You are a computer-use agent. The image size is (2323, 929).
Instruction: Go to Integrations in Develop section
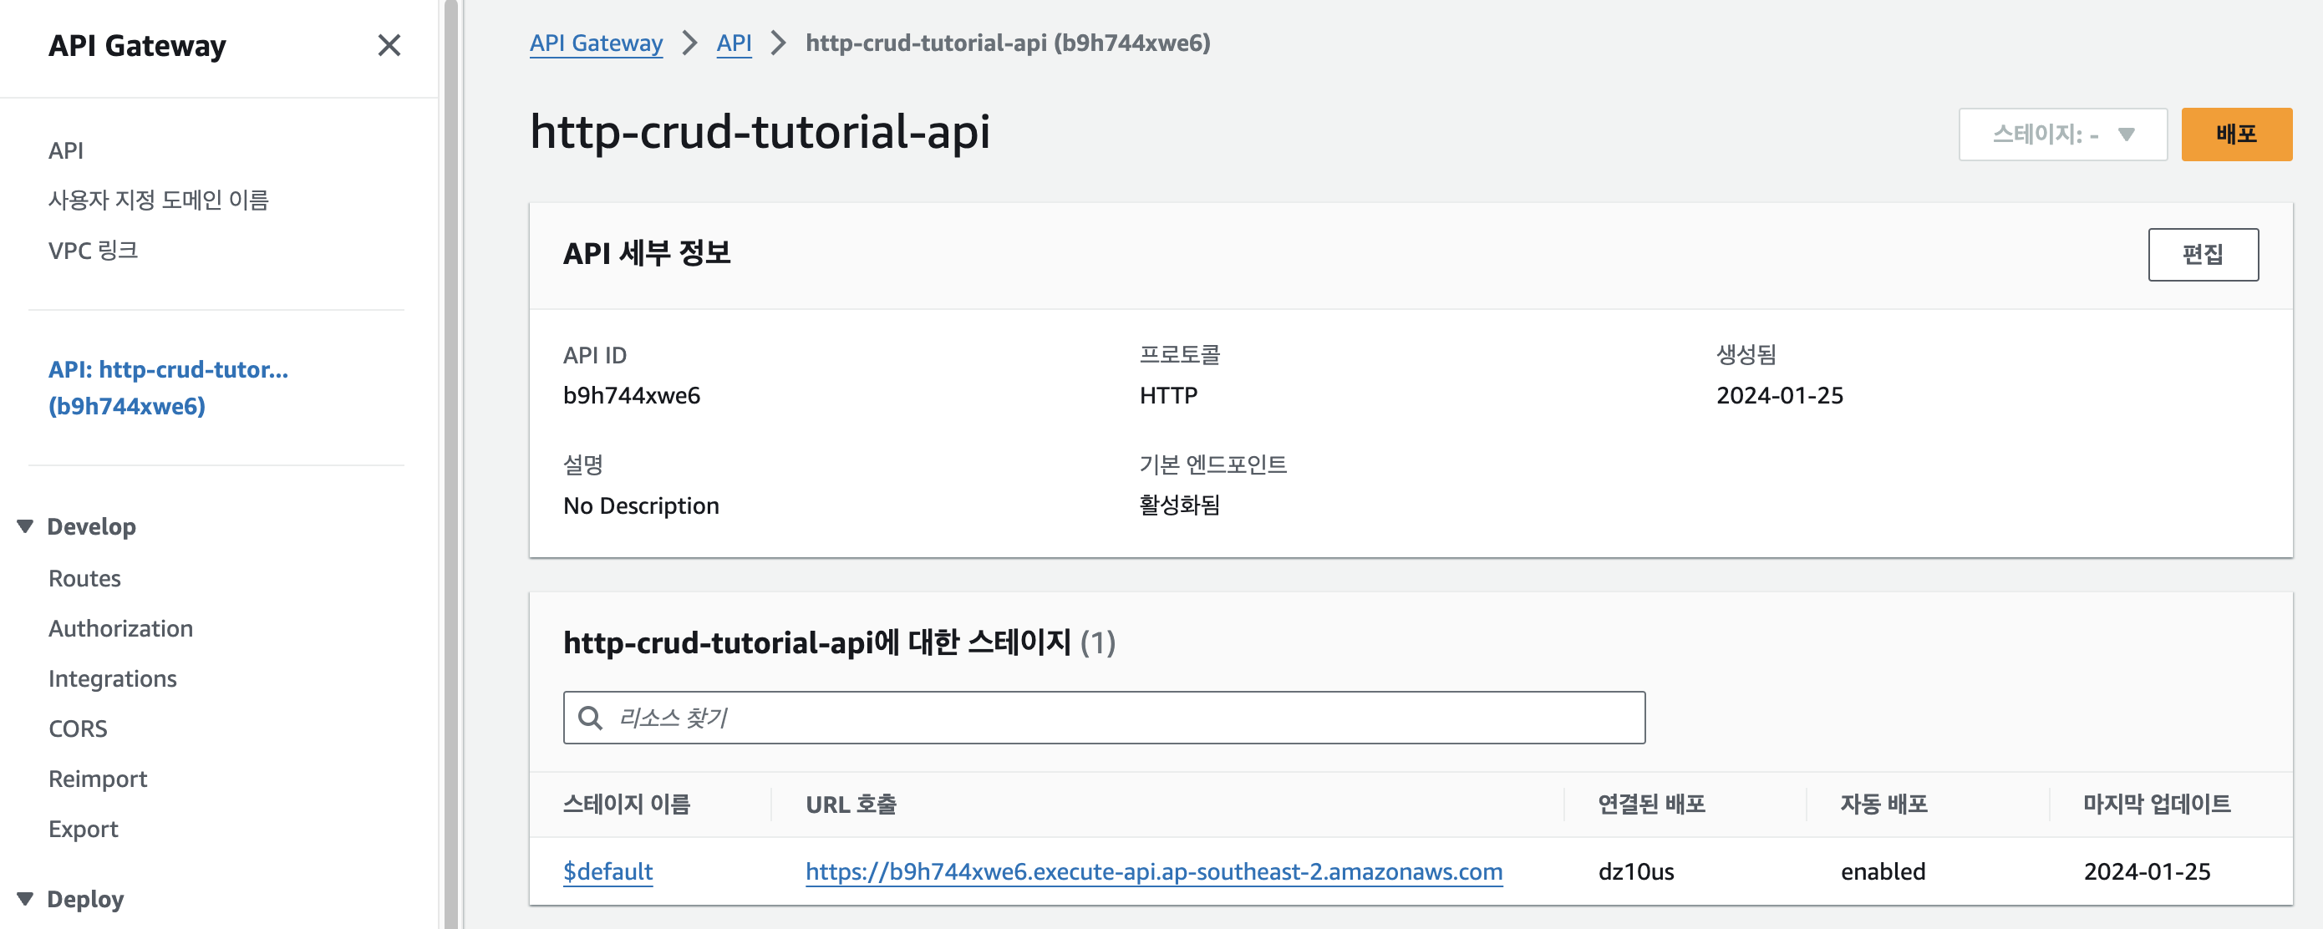113,678
